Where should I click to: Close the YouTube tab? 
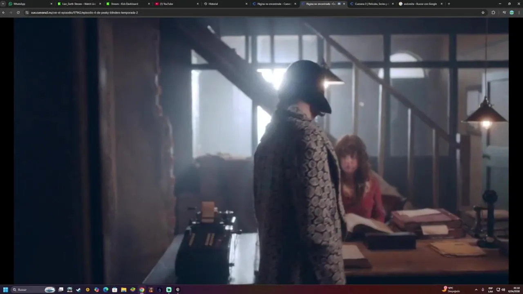tap(198, 4)
